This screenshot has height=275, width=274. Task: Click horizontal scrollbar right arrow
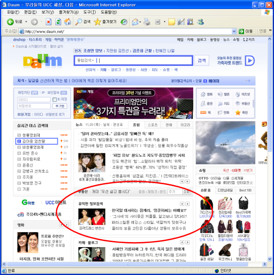265,264
